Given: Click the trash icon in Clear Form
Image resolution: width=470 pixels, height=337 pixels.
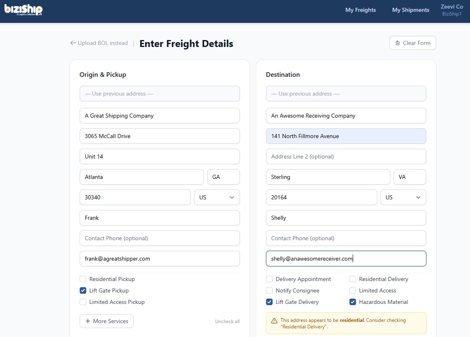Looking at the screenshot, I should (x=398, y=43).
